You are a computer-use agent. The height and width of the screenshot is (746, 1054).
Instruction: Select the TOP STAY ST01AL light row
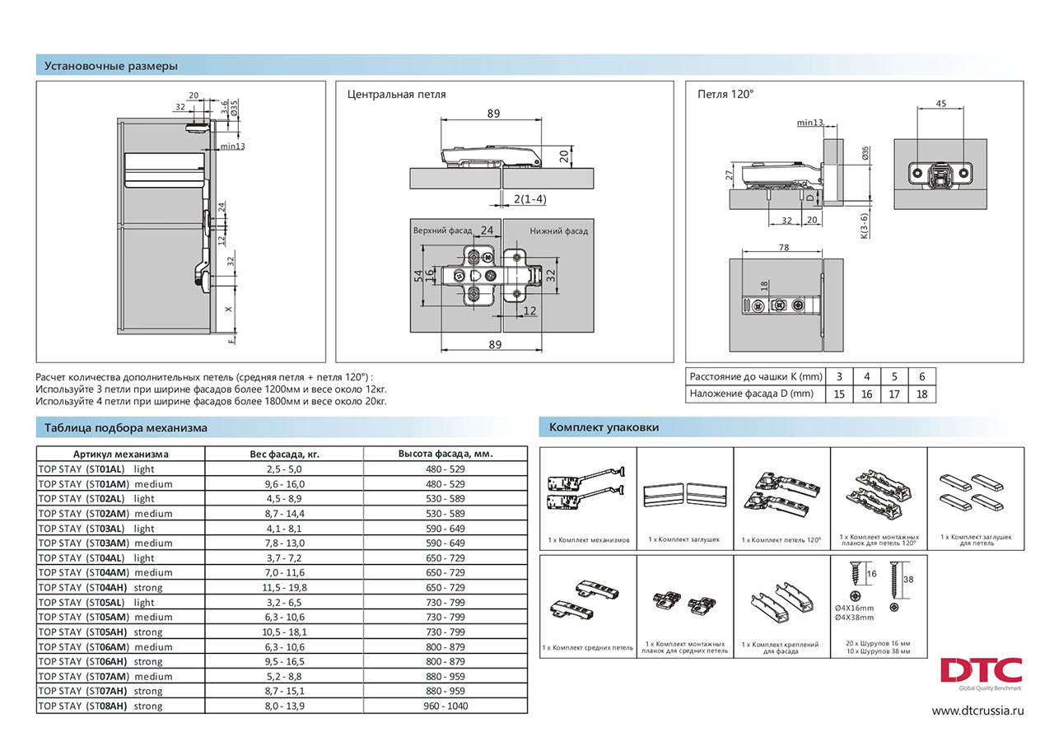282,469
